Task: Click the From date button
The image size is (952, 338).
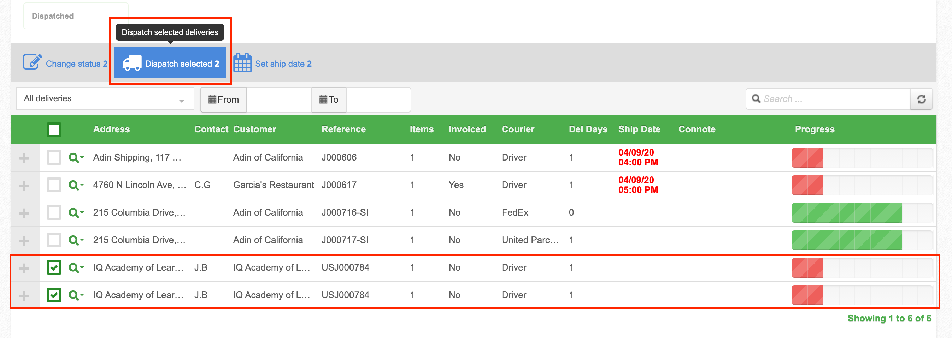Action: pos(223,99)
